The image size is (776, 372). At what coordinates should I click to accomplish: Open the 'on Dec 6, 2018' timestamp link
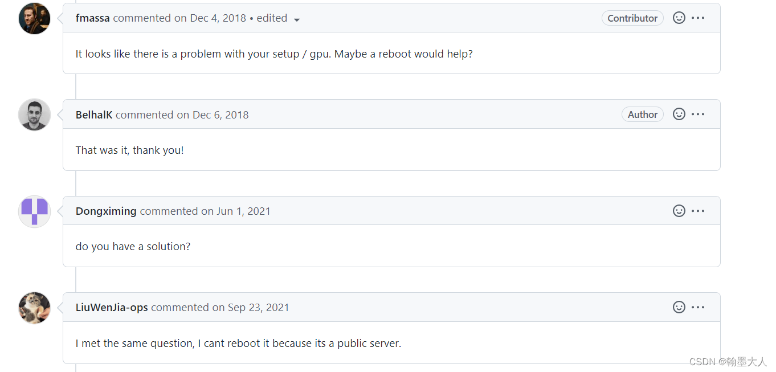coord(213,115)
